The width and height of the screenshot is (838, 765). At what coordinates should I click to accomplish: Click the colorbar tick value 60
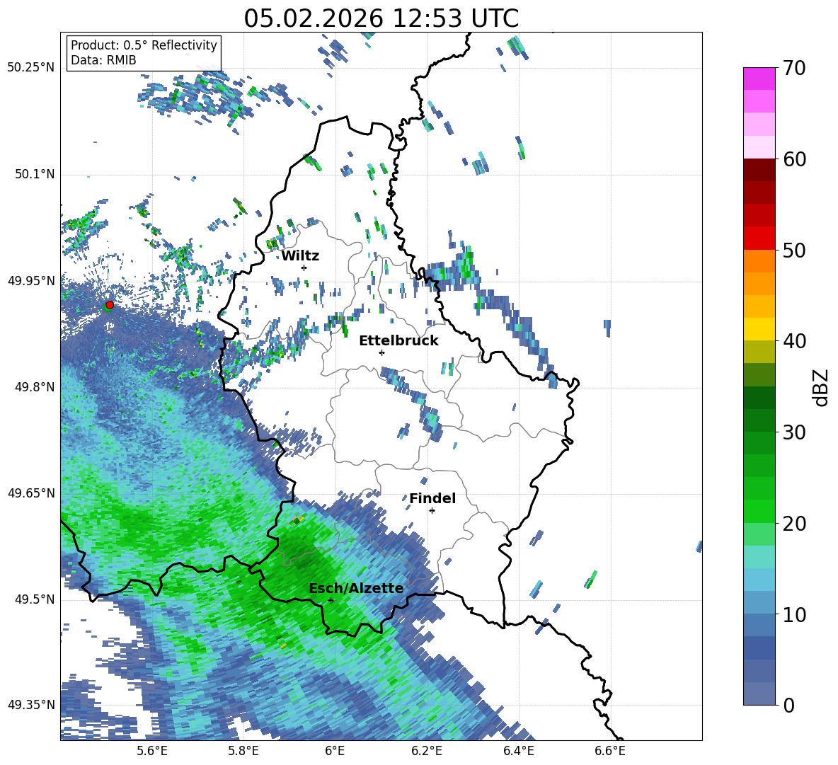[794, 159]
